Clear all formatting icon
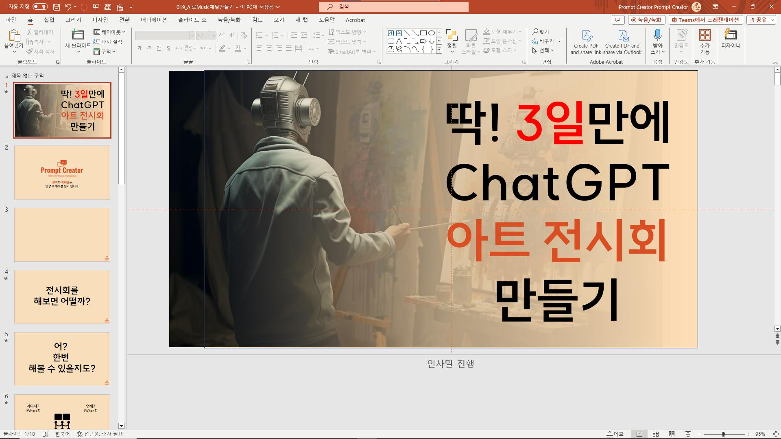 [244, 35]
